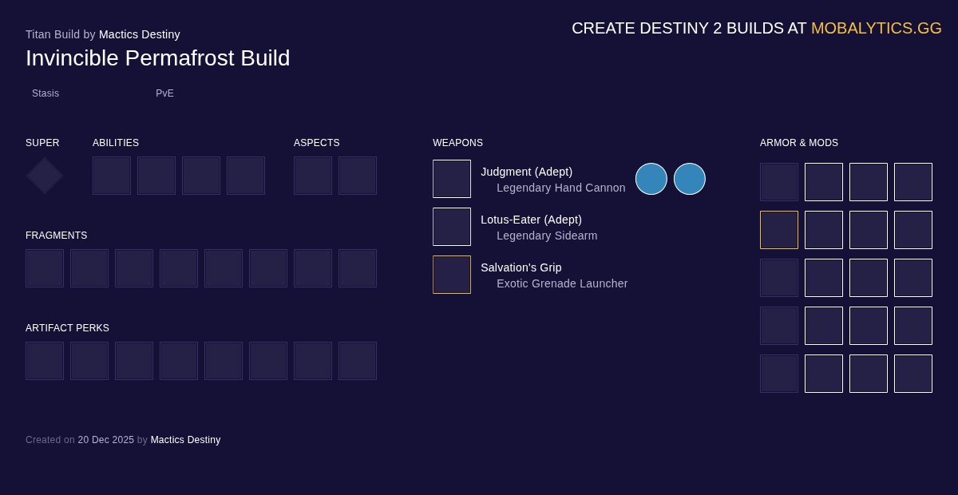This screenshot has height=495, width=958.
Task: Select the second Aspect slot
Action: coord(358,175)
